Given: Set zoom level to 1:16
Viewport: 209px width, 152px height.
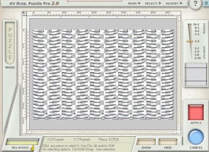Looking at the screenshot, I should point(198,58).
